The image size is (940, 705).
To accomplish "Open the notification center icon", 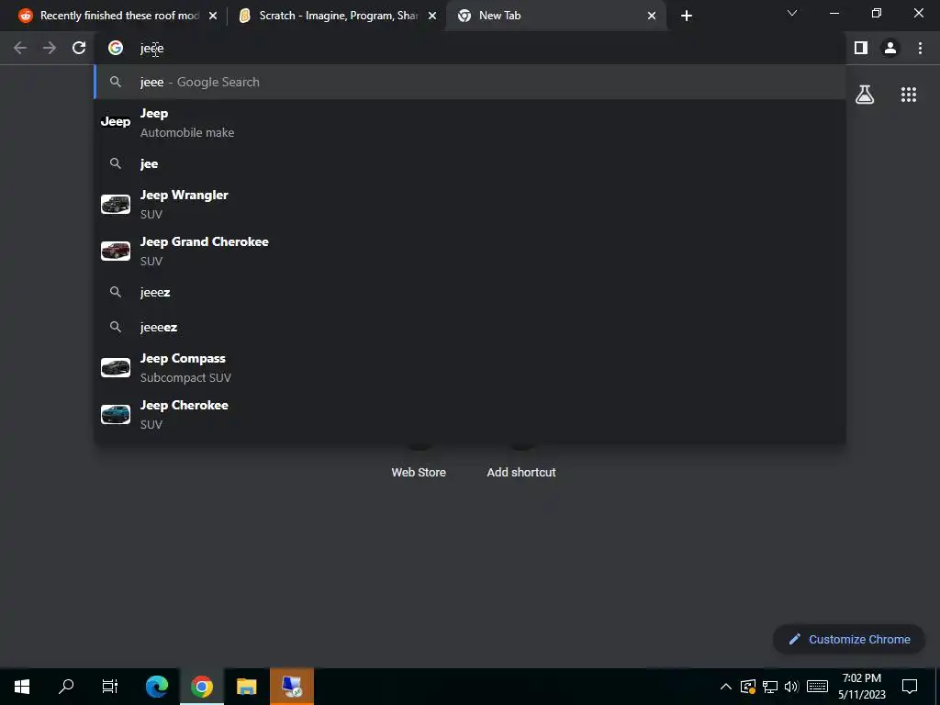I will 910,687.
